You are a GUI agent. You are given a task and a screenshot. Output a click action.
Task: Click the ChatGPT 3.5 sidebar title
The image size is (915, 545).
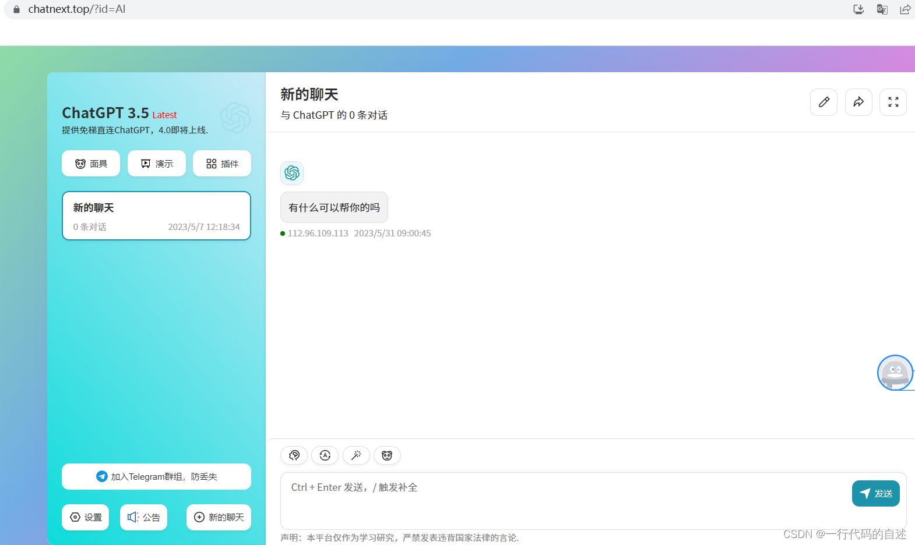[x=105, y=113]
